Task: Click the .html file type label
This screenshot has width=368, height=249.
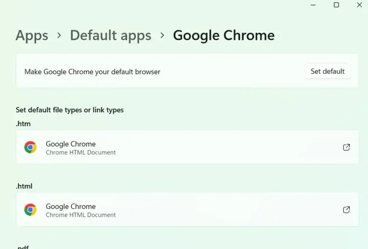Action: [x=24, y=186]
